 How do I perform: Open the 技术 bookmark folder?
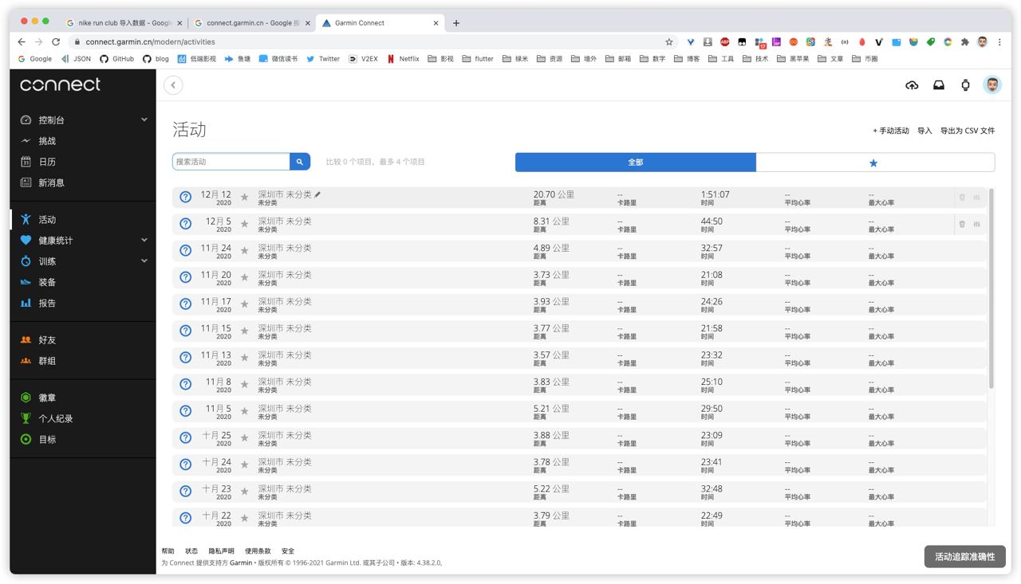(755, 58)
